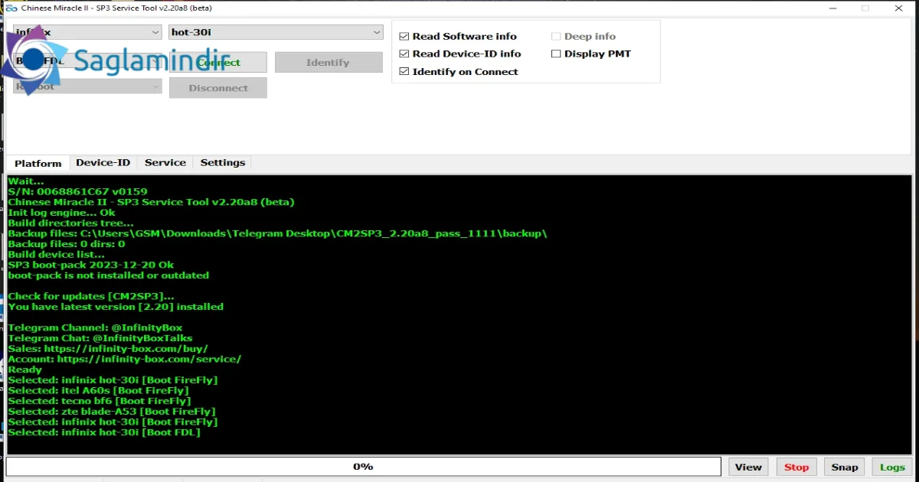Click 'Selected: infinix hot-30i [Boot FDL]' line
The image size is (919, 482).
(104, 432)
